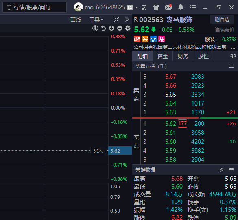
Task: Click the undo arrow icon
Action: pyautogui.click(x=103, y=28)
